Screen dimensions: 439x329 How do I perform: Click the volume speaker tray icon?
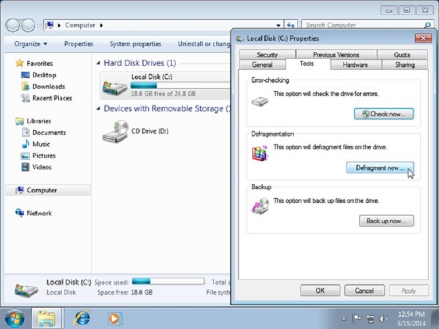point(383,319)
